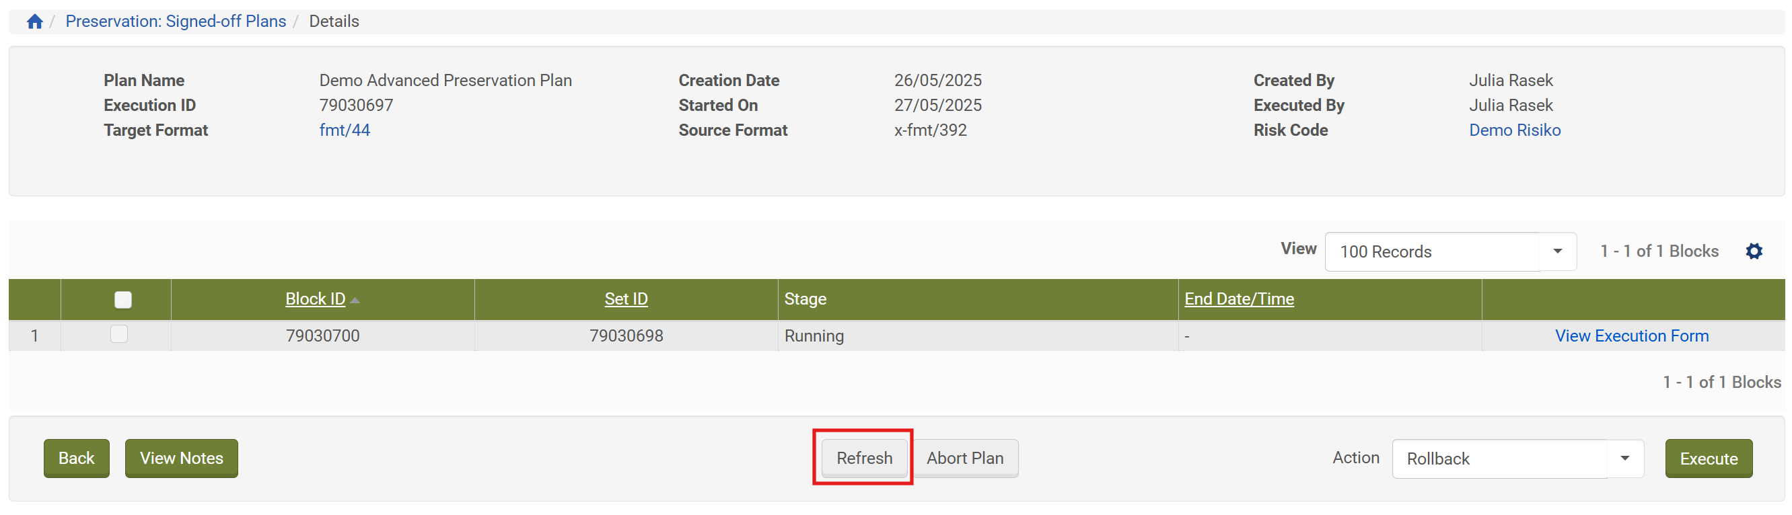Sort table by Block ID column
Image resolution: width=1792 pixels, height=515 pixels.
click(x=315, y=299)
